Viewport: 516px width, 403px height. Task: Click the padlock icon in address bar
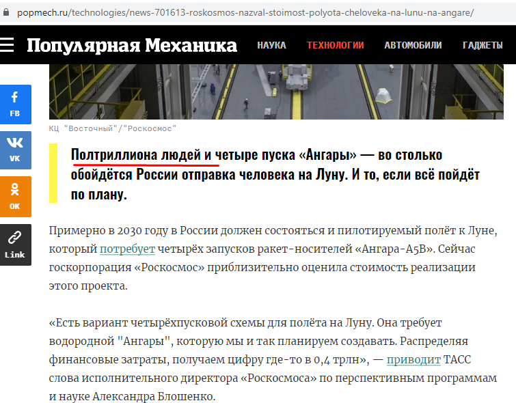tap(7, 12)
